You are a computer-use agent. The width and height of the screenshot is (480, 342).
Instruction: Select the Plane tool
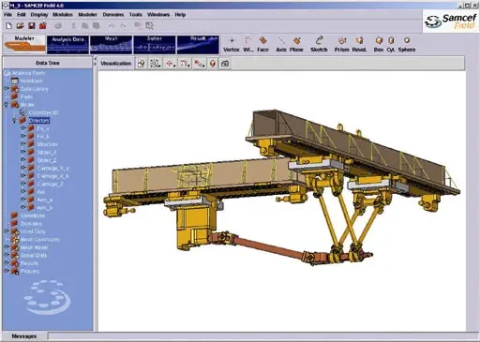(x=296, y=44)
